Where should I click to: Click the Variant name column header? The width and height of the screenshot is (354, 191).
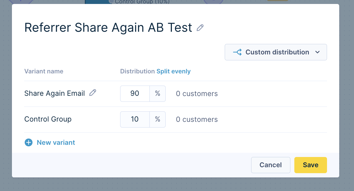click(x=44, y=71)
